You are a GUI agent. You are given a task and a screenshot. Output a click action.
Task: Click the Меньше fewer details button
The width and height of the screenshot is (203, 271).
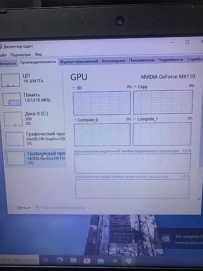coord(21,207)
